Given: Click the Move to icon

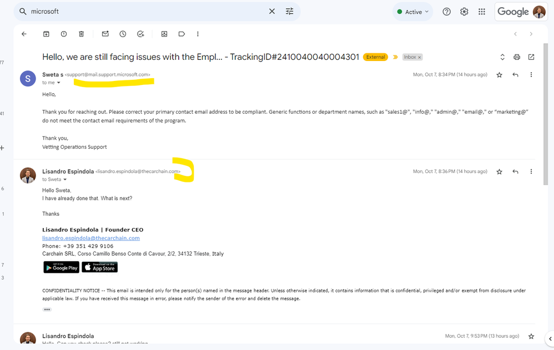Looking at the screenshot, I should tap(164, 34).
